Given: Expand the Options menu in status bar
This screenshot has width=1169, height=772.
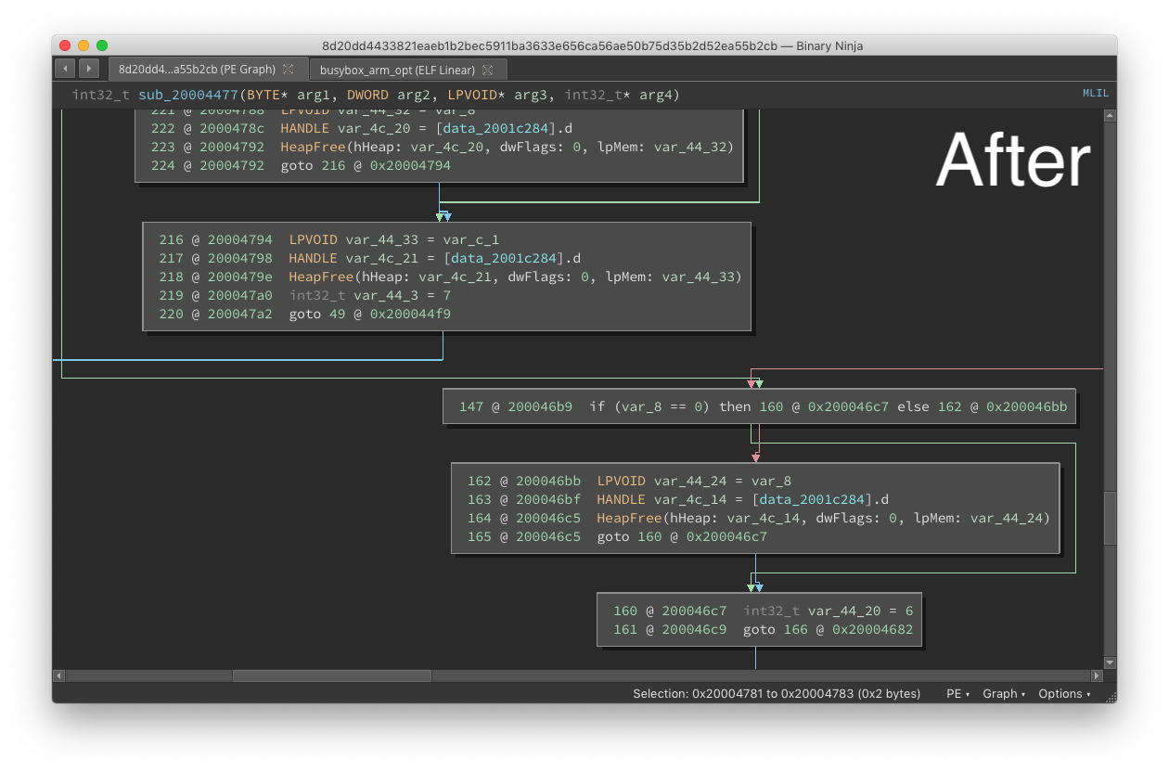Looking at the screenshot, I should [1064, 694].
